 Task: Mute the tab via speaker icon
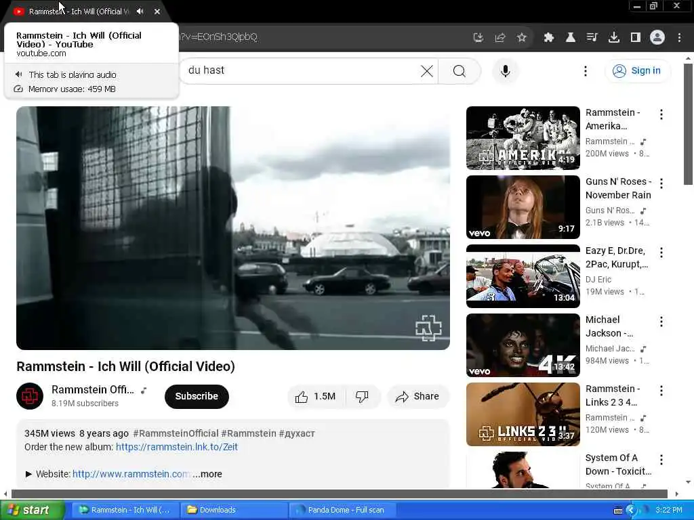[x=140, y=12]
